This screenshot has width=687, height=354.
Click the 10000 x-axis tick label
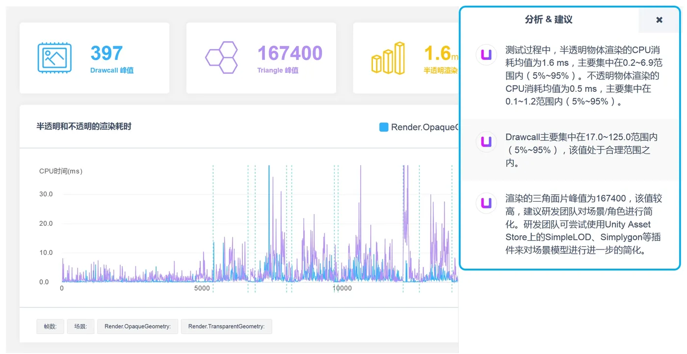[342, 288]
